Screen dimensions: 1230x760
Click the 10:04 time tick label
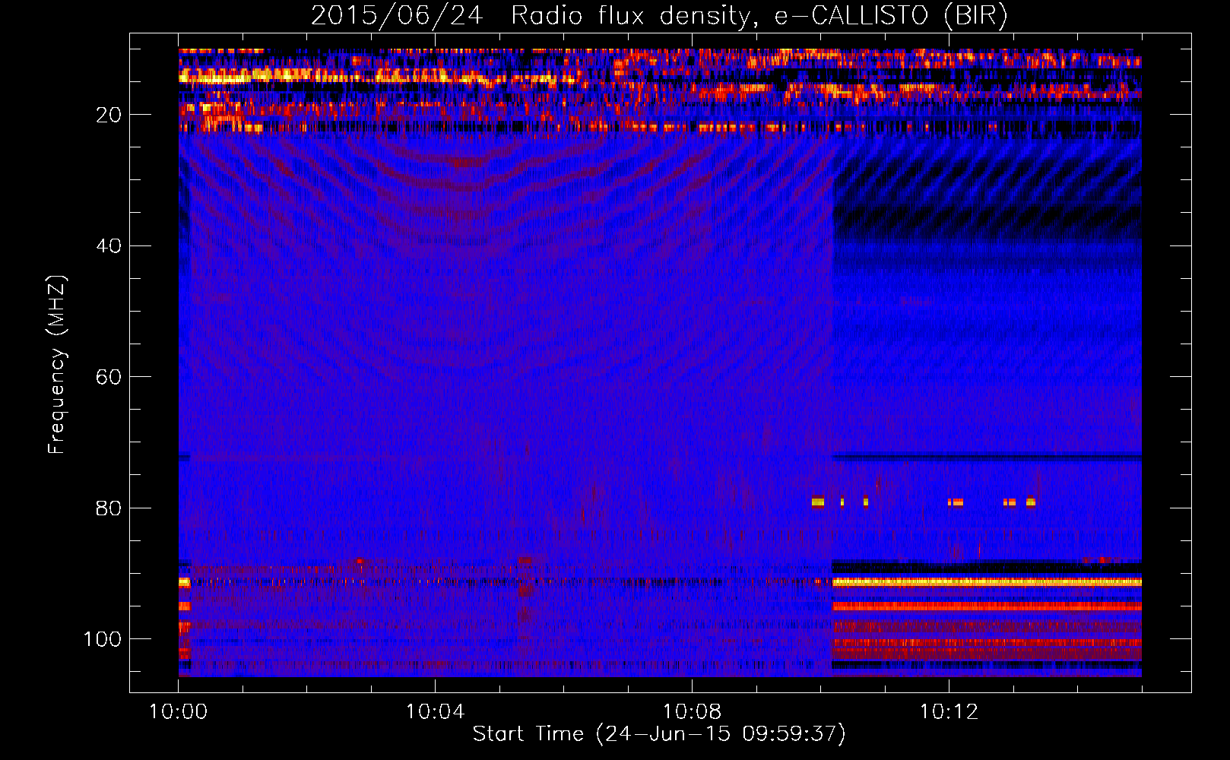(x=435, y=712)
